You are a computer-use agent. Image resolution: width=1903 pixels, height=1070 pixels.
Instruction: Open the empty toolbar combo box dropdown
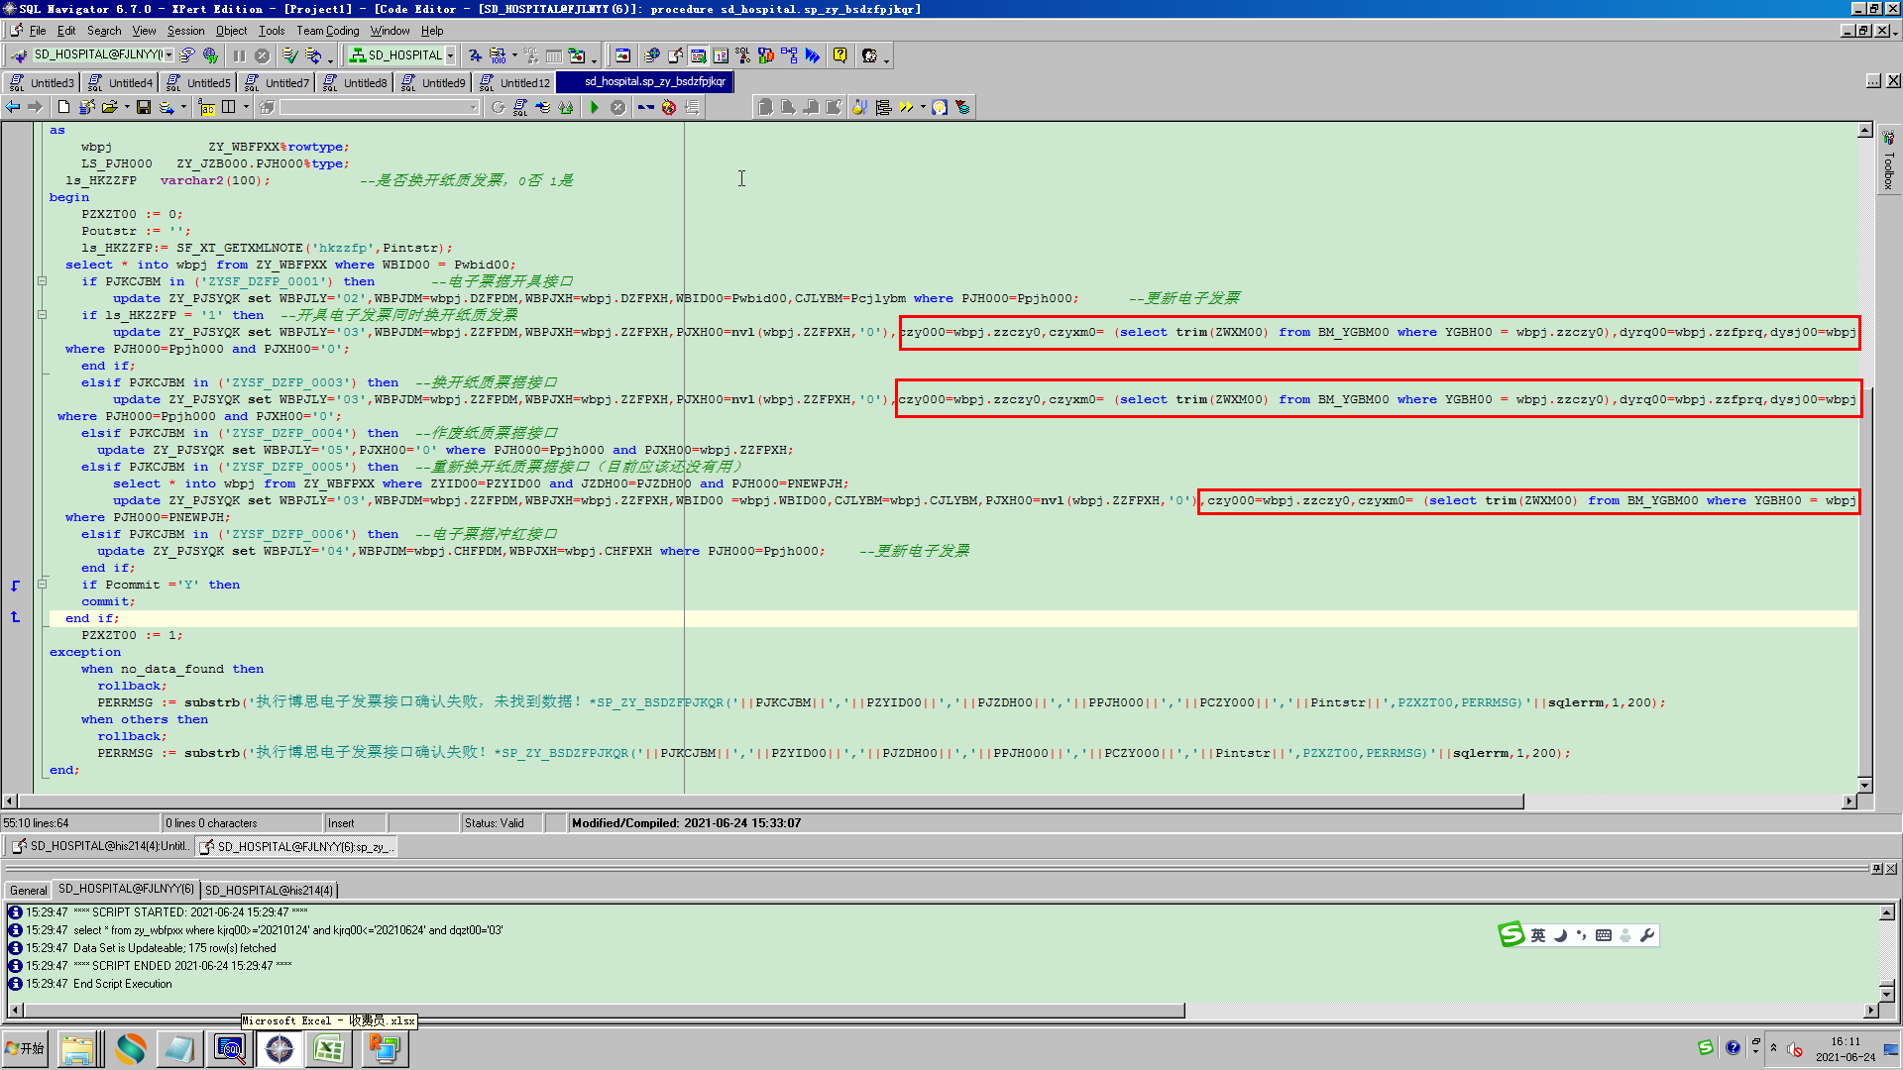coord(472,107)
